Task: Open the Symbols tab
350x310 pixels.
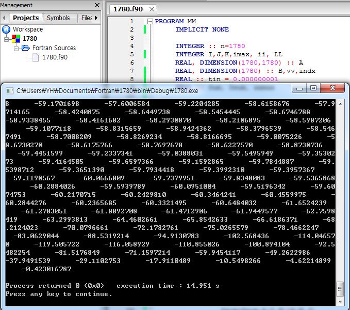Action: [x=58, y=18]
